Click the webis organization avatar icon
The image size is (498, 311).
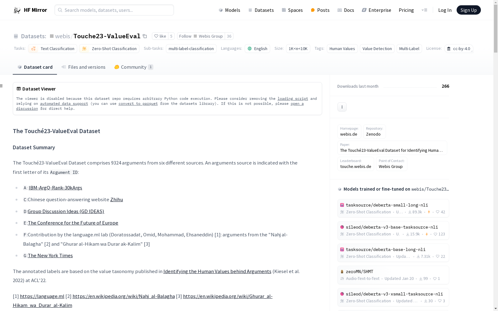point(52,36)
